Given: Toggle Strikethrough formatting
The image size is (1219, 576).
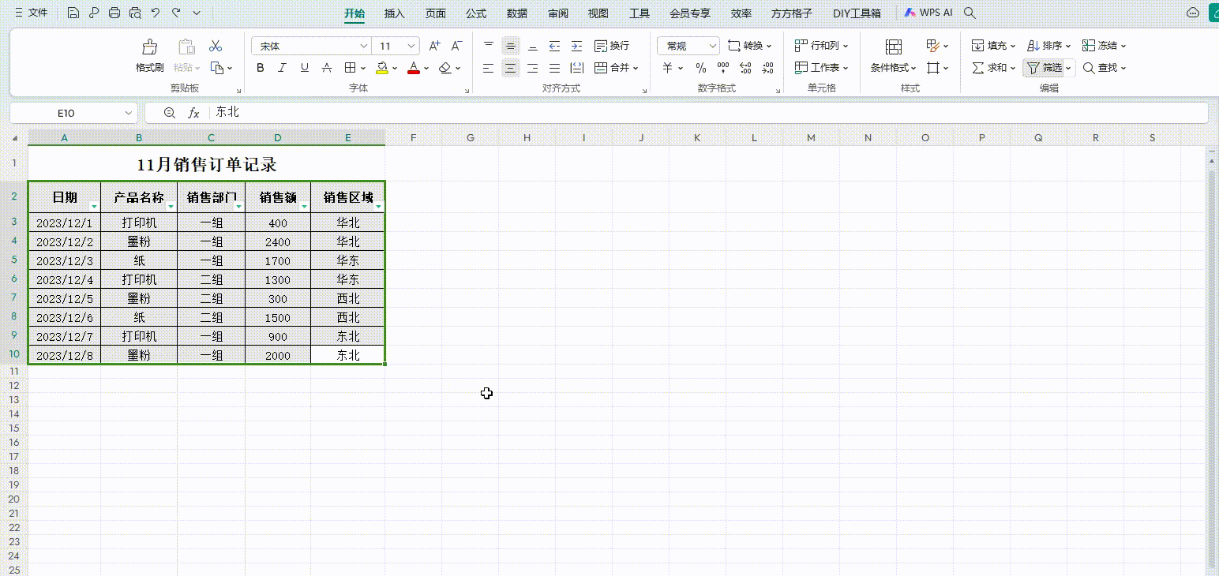Looking at the screenshot, I should coord(327,68).
